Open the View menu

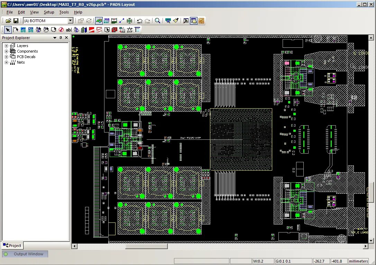pos(34,12)
